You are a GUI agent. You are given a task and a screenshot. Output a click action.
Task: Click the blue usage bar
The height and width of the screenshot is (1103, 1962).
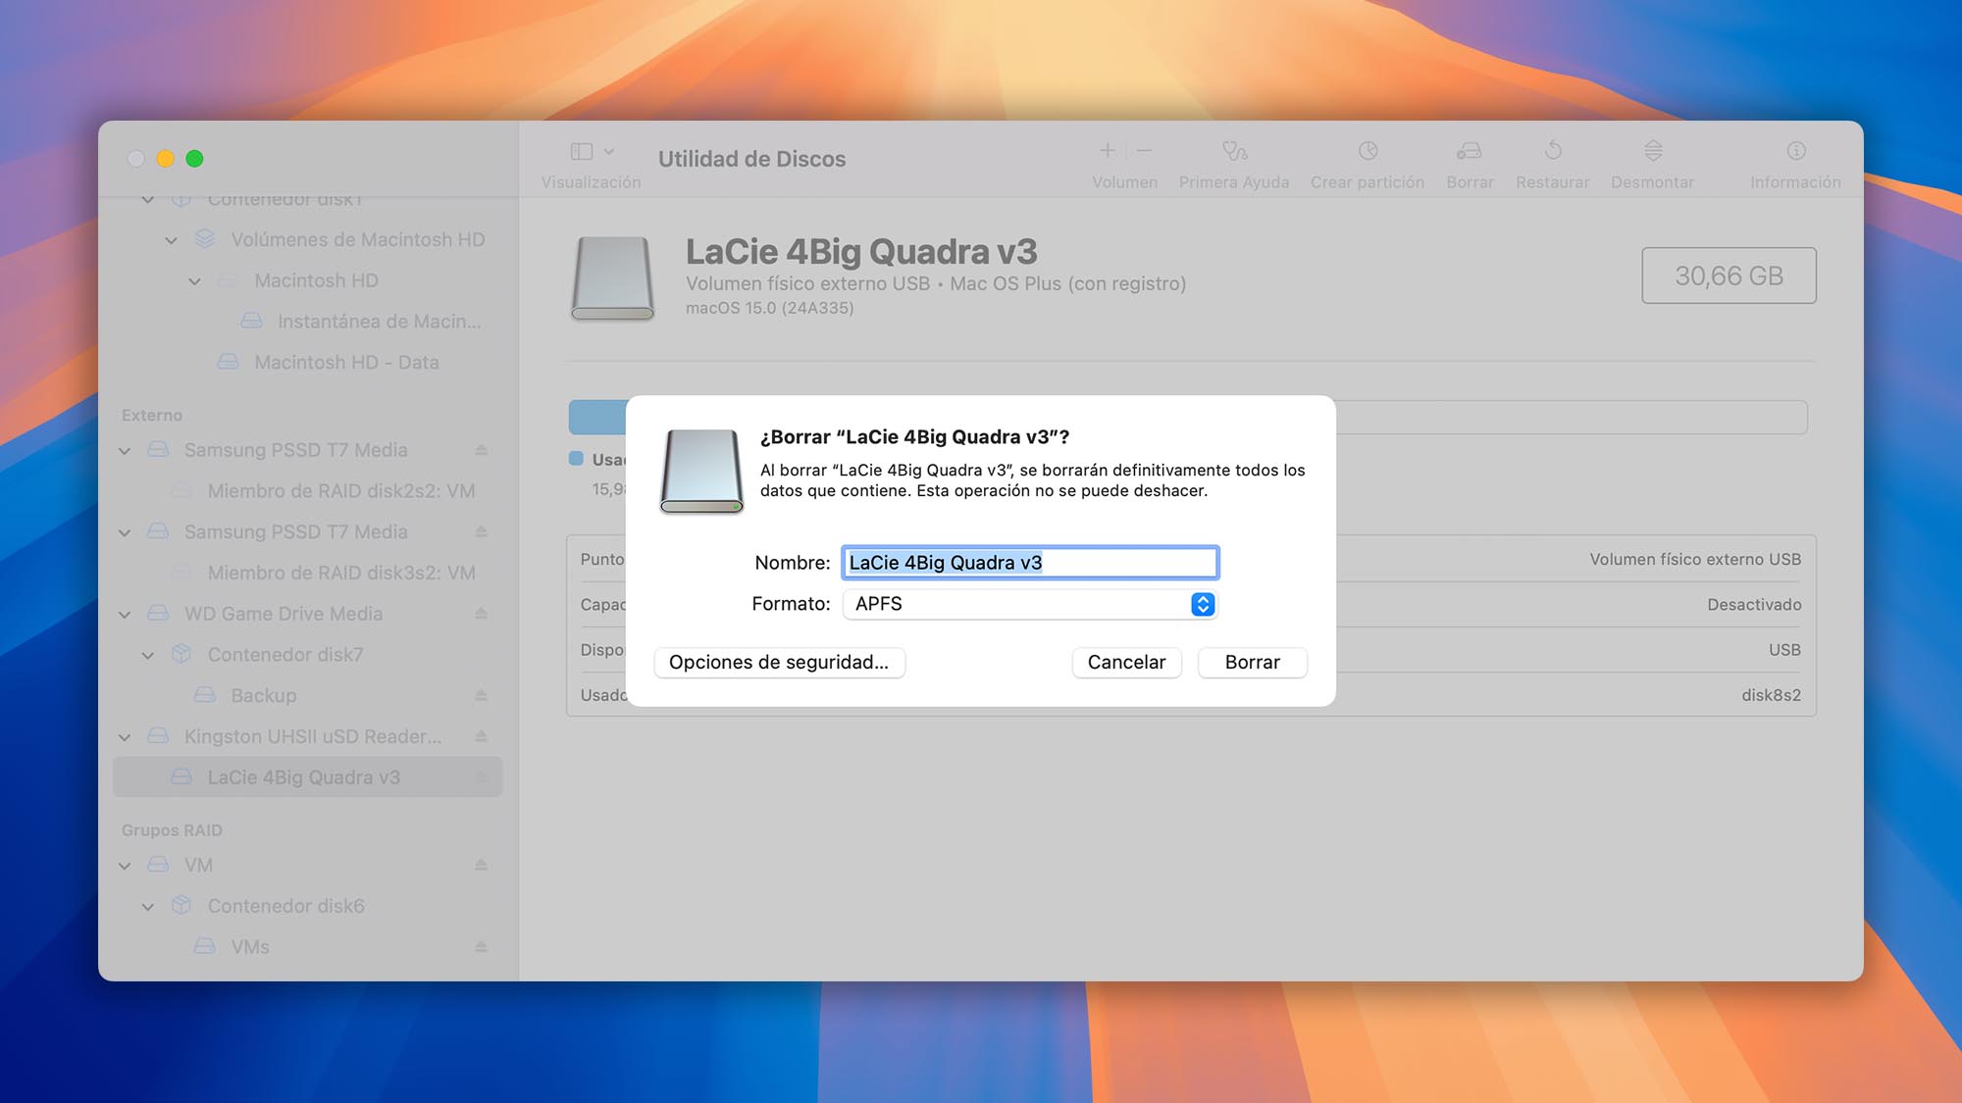pyautogui.click(x=597, y=418)
